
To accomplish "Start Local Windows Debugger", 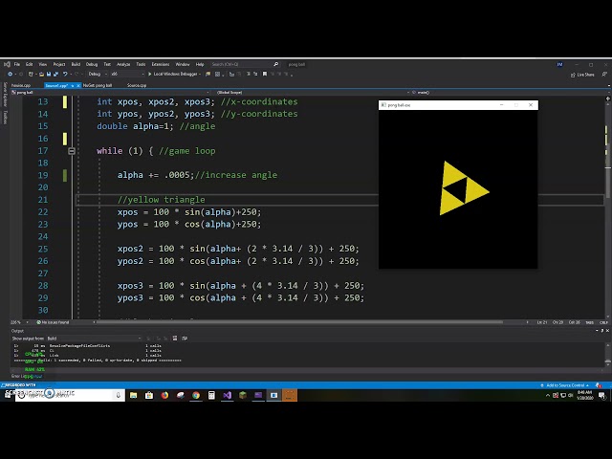I will click(x=174, y=74).
